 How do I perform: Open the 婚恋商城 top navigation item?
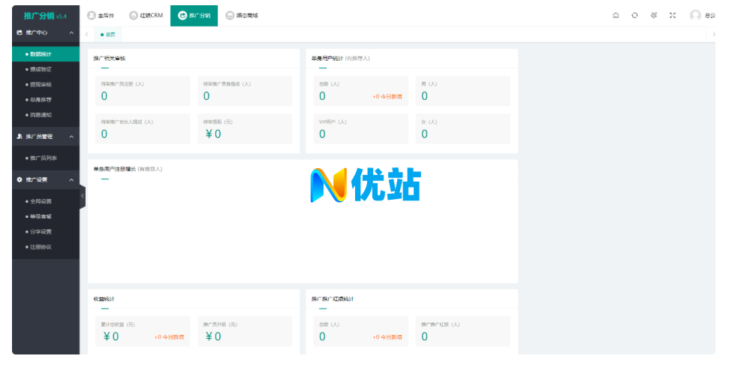[241, 15]
